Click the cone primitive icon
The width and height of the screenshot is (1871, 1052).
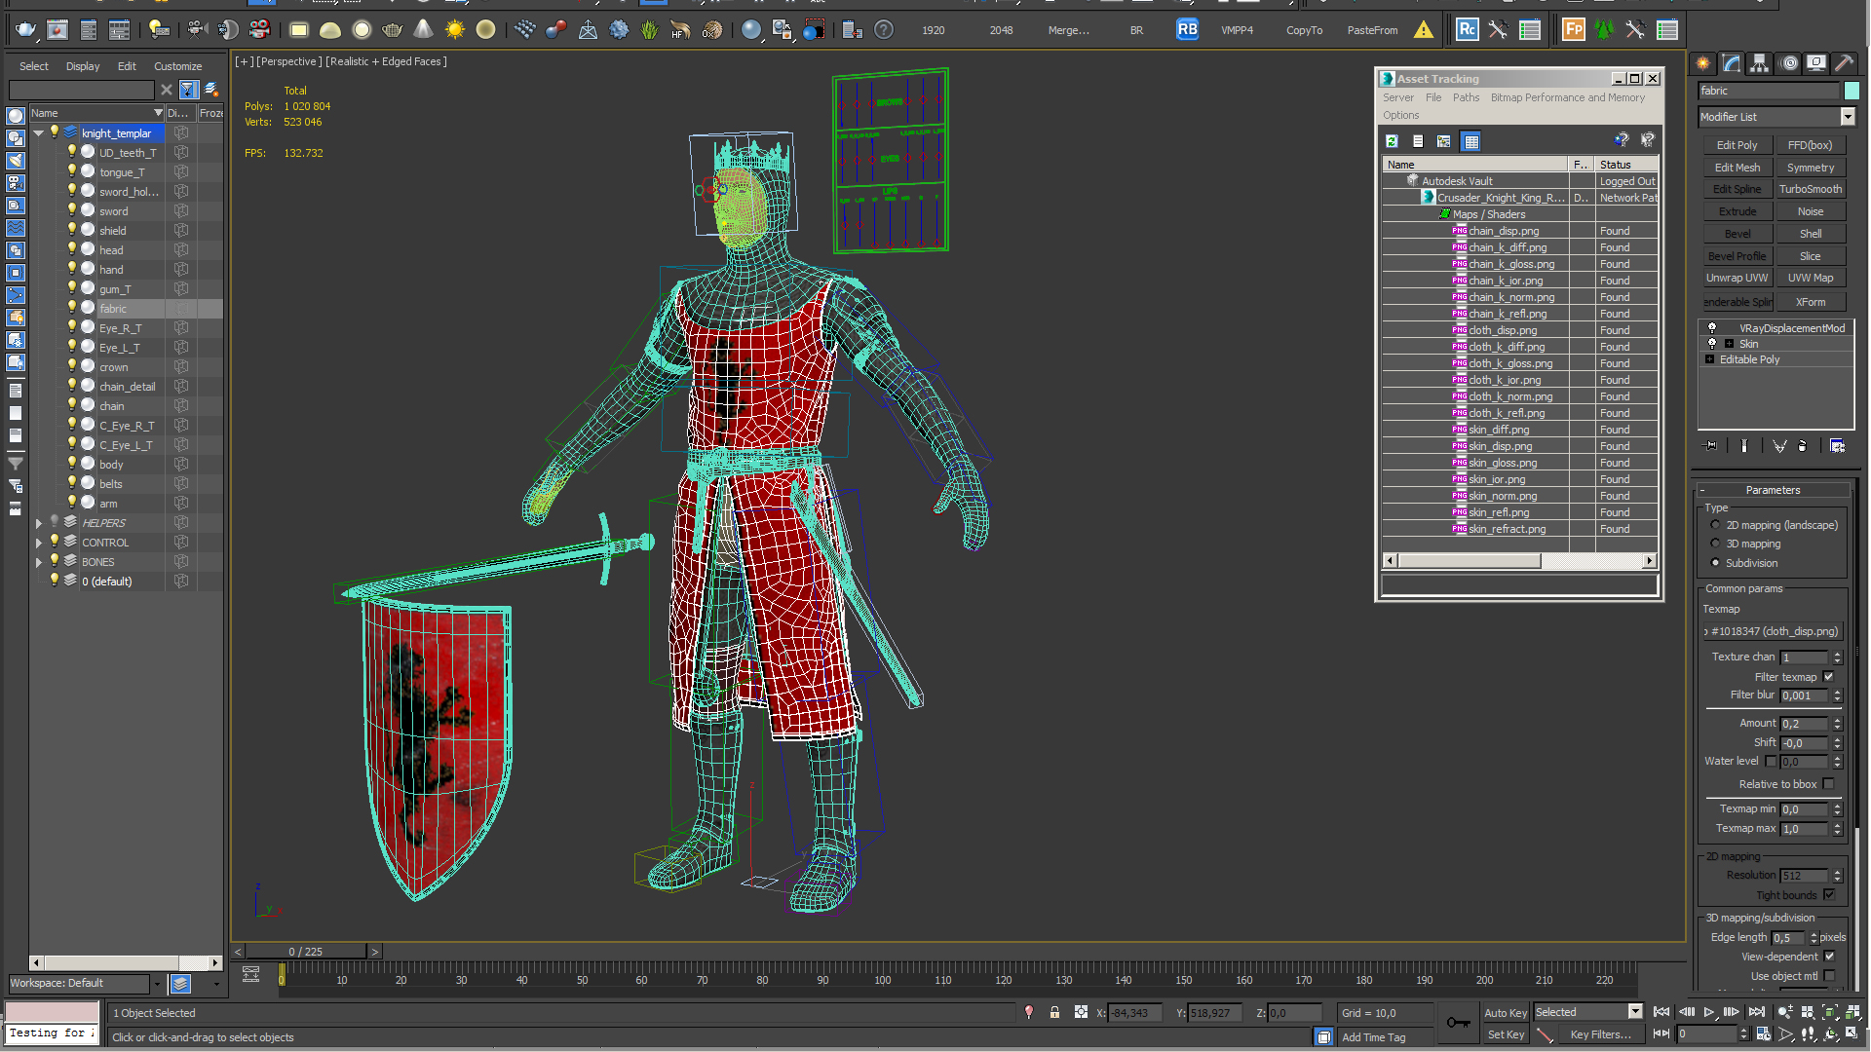coord(423,30)
